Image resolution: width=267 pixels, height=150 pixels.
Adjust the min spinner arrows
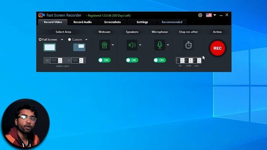pyautogui.click(x=191, y=60)
